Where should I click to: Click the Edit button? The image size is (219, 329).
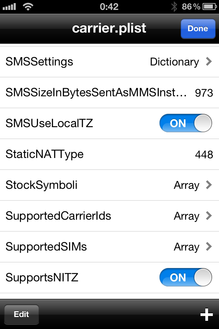coord(21,314)
